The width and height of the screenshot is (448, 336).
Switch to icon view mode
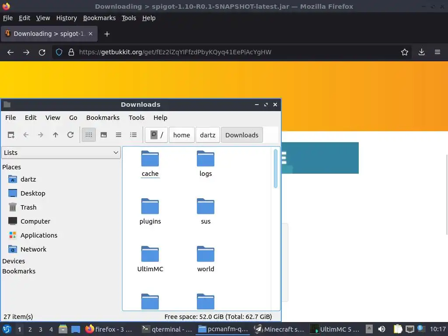point(89,135)
